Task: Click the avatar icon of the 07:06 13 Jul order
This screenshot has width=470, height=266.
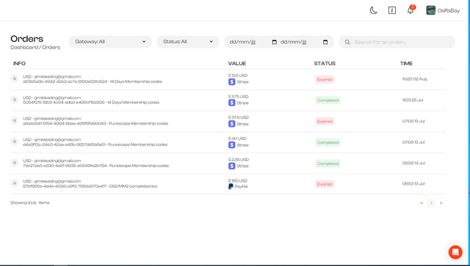Action: coord(15,141)
